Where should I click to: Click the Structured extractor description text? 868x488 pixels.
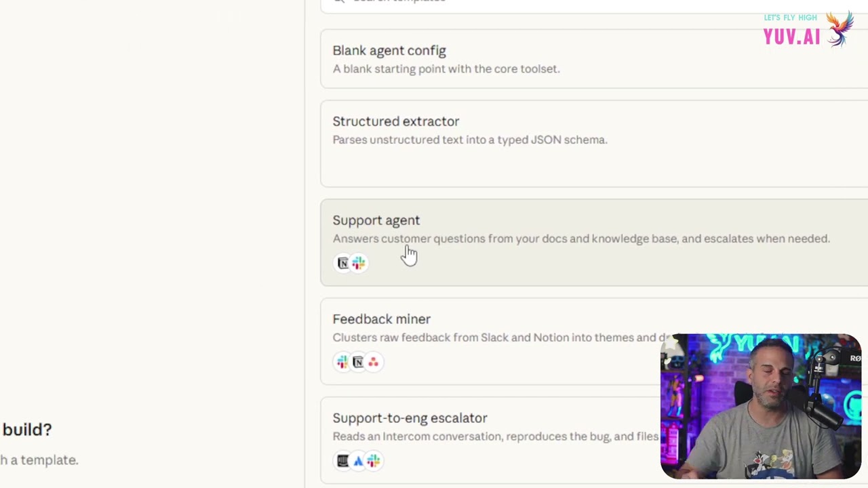pos(469,140)
